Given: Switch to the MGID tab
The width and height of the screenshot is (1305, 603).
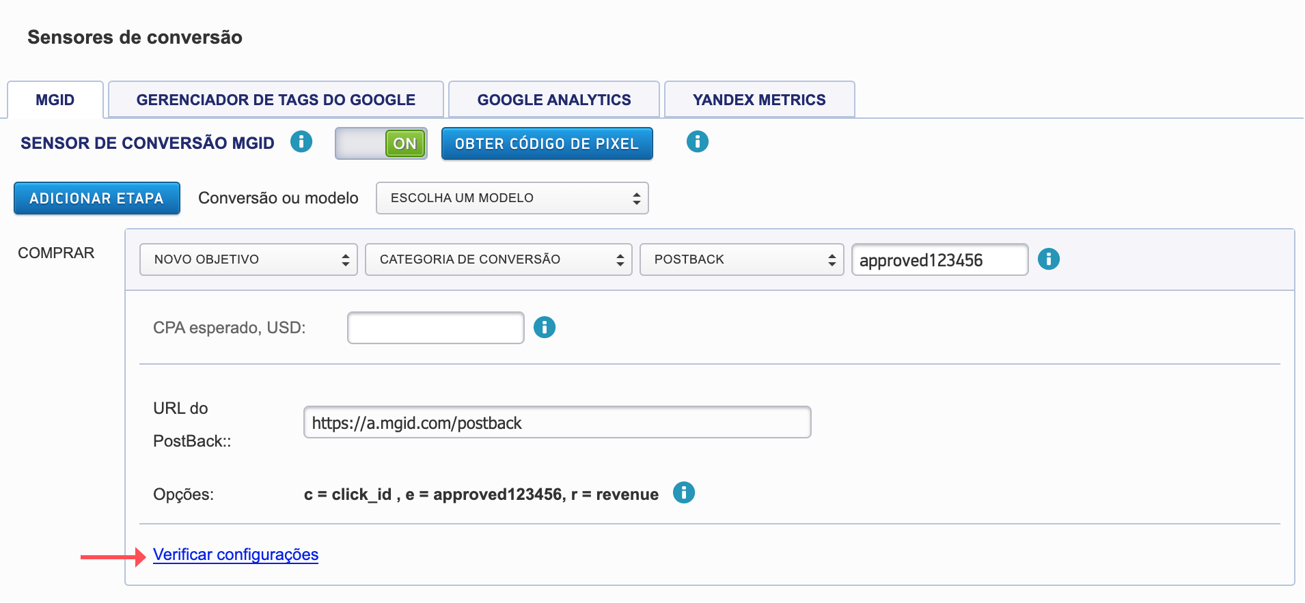Looking at the screenshot, I should click(55, 100).
